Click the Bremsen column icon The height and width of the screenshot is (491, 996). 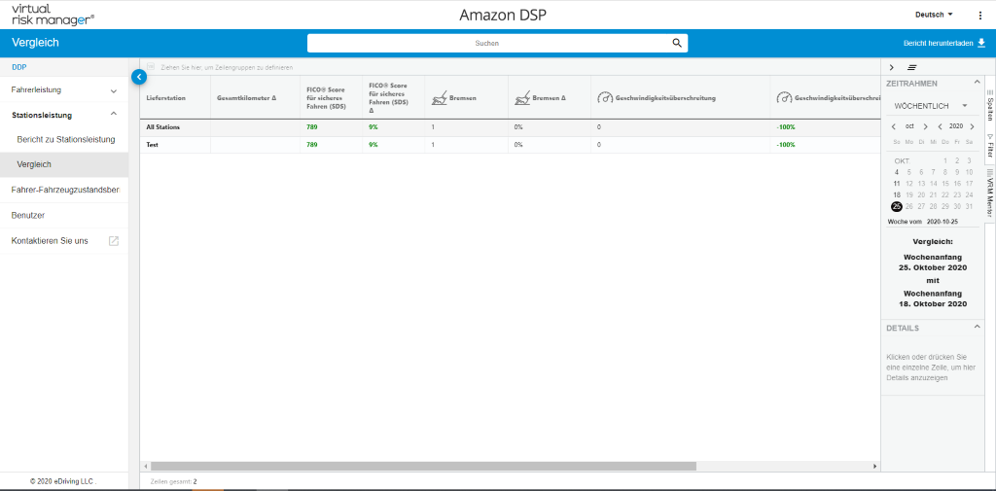pos(439,98)
